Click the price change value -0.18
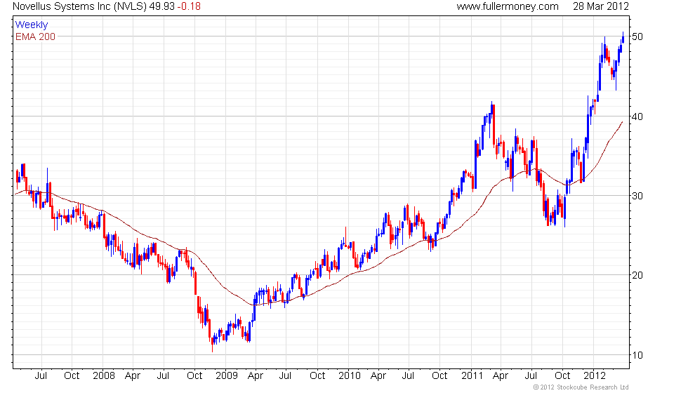 189,6
